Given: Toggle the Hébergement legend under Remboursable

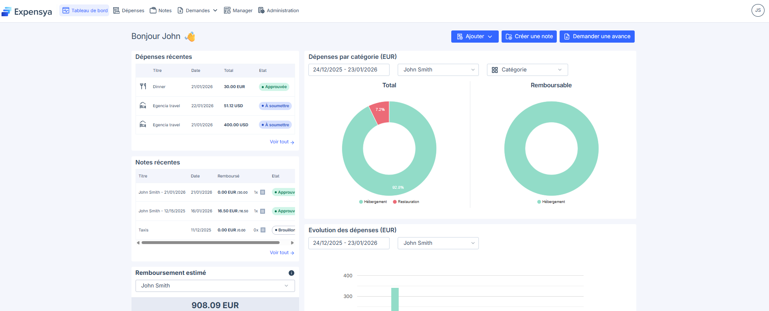Looking at the screenshot, I should click(x=551, y=202).
